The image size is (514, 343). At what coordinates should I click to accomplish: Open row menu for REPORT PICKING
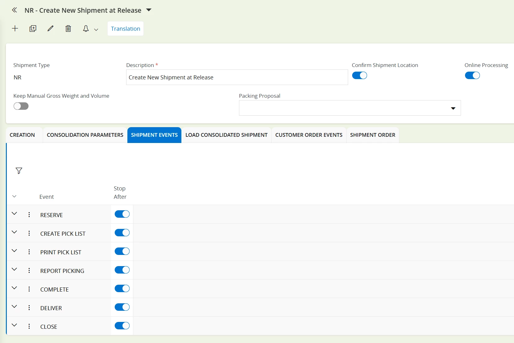(x=29, y=270)
